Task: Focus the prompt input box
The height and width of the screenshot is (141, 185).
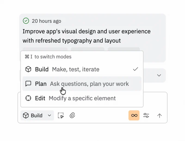Action: pyautogui.click(x=155, y=101)
